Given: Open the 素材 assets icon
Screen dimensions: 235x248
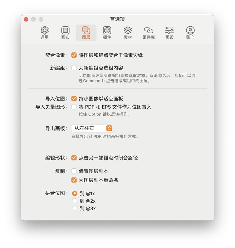Looking at the screenshot, I should coord(128,33).
